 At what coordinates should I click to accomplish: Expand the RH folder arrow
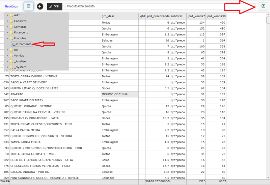tap(7, 50)
